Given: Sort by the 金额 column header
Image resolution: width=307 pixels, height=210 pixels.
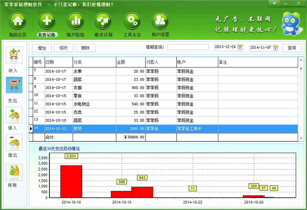Looking at the screenshot, I should [131, 62].
